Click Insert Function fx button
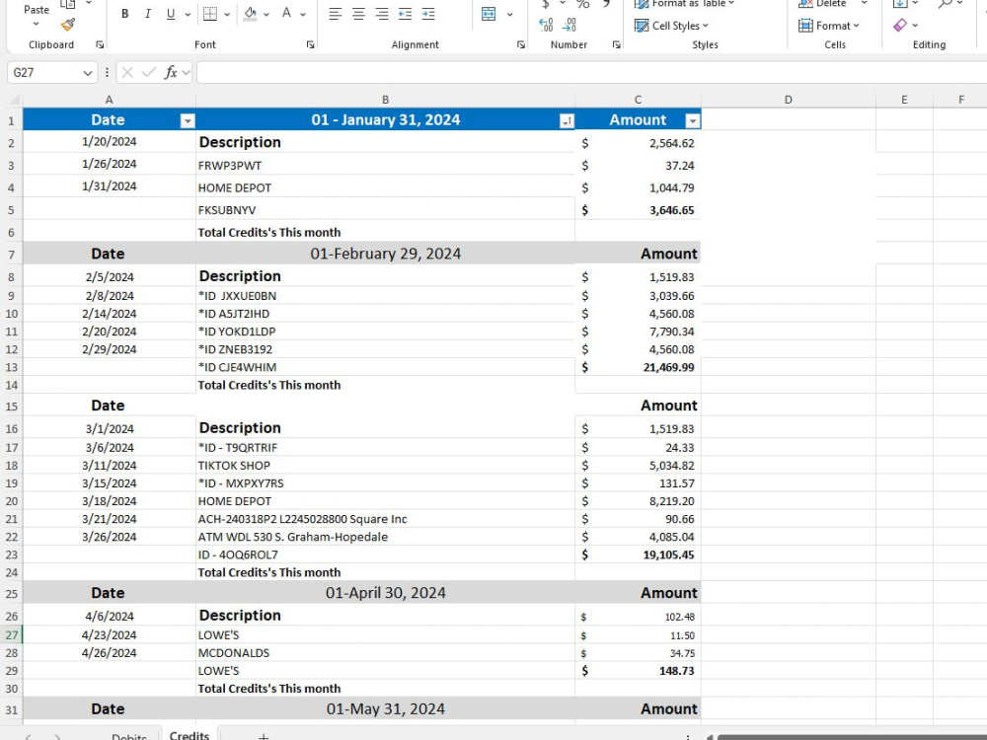Image resolution: width=987 pixels, height=740 pixels. [x=171, y=72]
